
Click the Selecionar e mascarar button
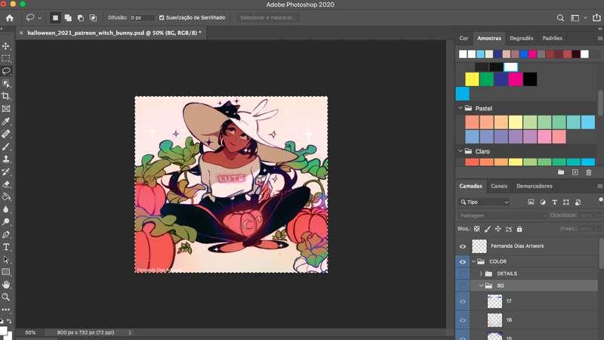click(x=268, y=17)
